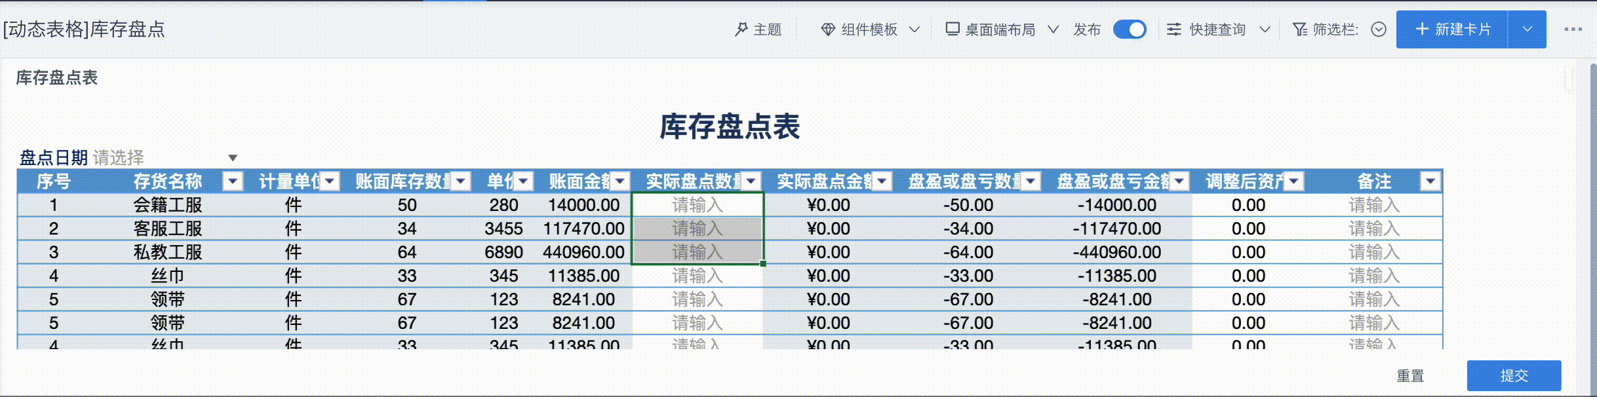
Task: Click the 提交 submit button
Action: pyautogui.click(x=1514, y=375)
